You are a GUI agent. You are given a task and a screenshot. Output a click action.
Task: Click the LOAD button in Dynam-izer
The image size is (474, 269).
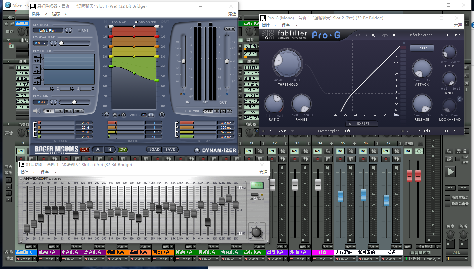154,150
